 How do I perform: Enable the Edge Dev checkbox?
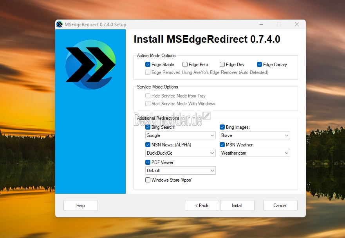222,65
